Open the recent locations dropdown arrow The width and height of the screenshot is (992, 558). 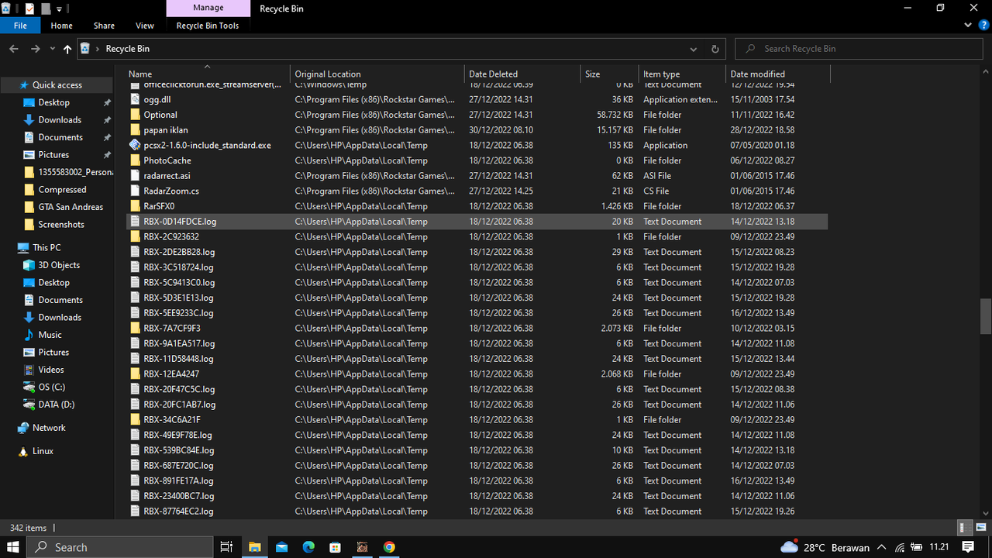click(52, 49)
